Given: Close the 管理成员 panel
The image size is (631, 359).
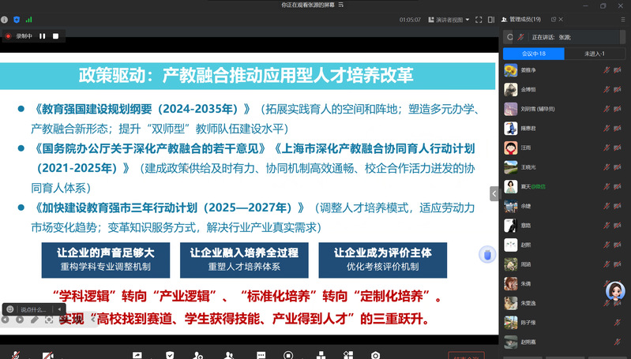Looking at the screenshot, I should point(561,19).
